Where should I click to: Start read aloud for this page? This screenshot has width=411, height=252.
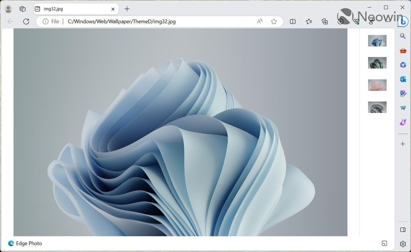[259, 21]
